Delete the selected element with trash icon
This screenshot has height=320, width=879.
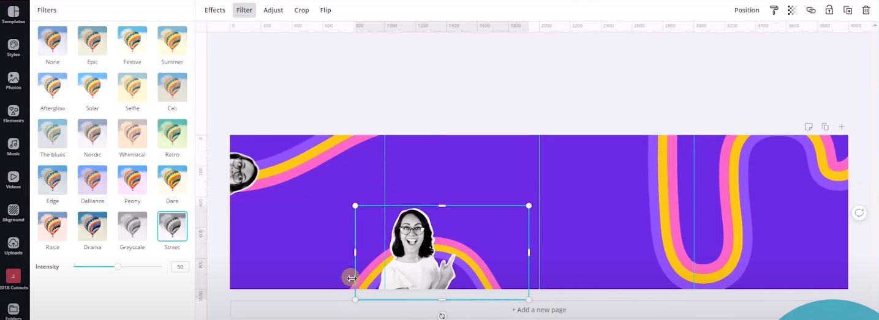pyautogui.click(x=866, y=10)
